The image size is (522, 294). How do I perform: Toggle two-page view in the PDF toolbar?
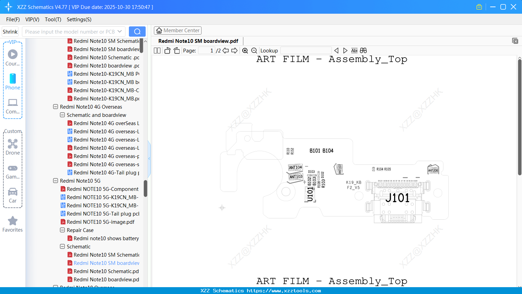pos(157,51)
